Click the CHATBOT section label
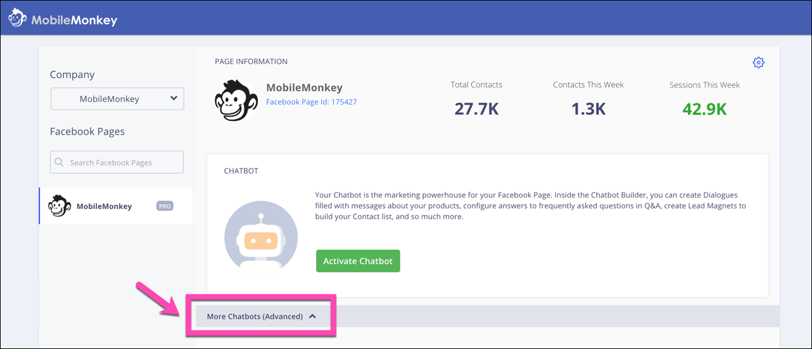Screen dimensions: 812x349 point(241,171)
